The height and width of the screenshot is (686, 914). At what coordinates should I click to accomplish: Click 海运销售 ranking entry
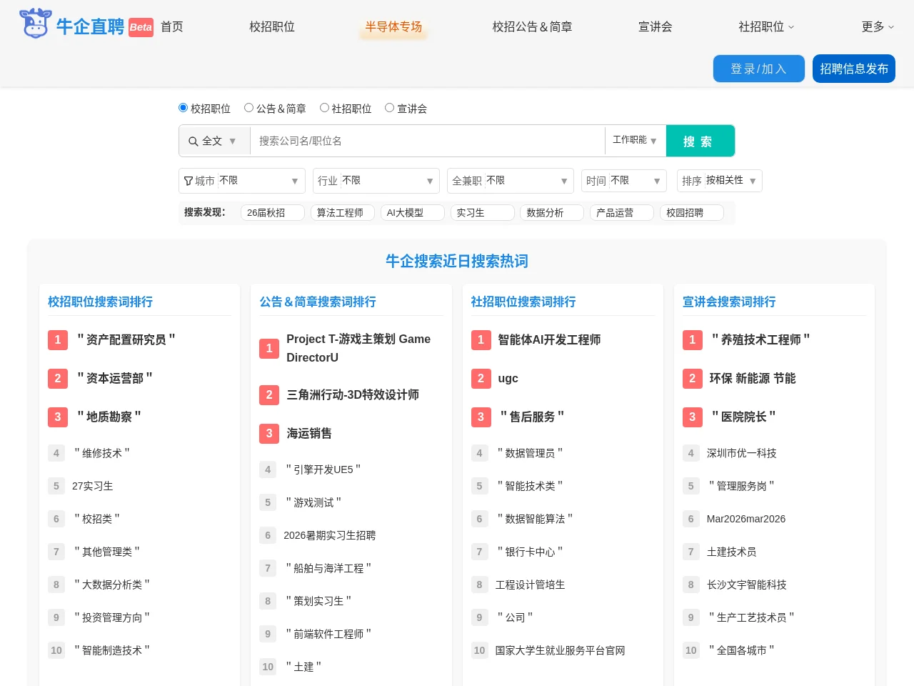coord(309,433)
